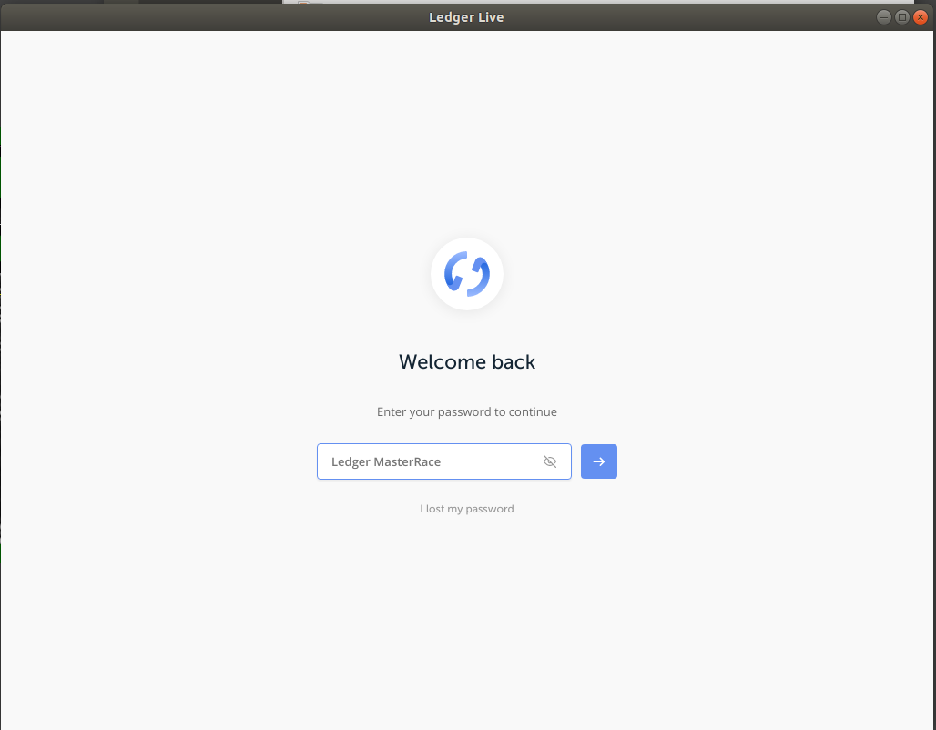Toggle password visibility eye icon
The width and height of the screenshot is (936, 730).
click(550, 461)
